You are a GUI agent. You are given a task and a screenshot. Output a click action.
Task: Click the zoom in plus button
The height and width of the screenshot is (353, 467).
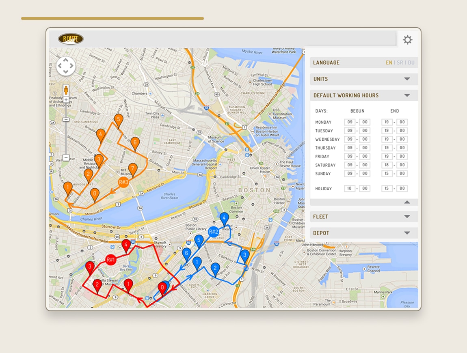pyautogui.click(x=66, y=99)
